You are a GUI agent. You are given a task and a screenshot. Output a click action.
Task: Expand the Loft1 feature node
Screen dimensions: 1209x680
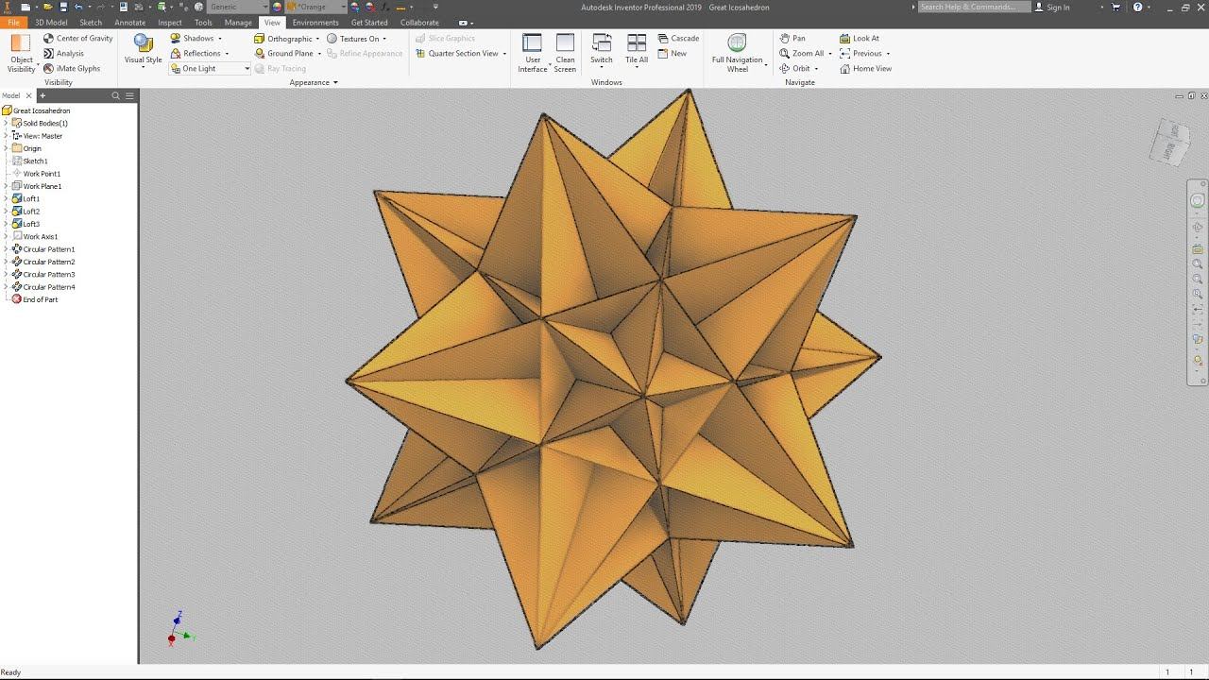(6, 198)
